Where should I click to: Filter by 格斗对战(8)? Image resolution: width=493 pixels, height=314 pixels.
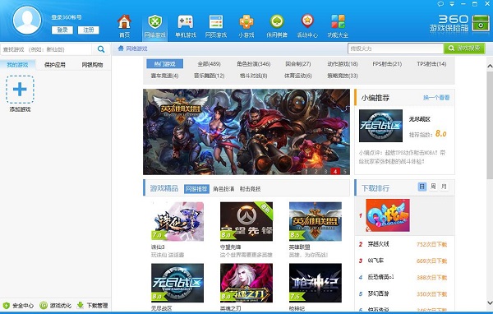(x=254, y=76)
